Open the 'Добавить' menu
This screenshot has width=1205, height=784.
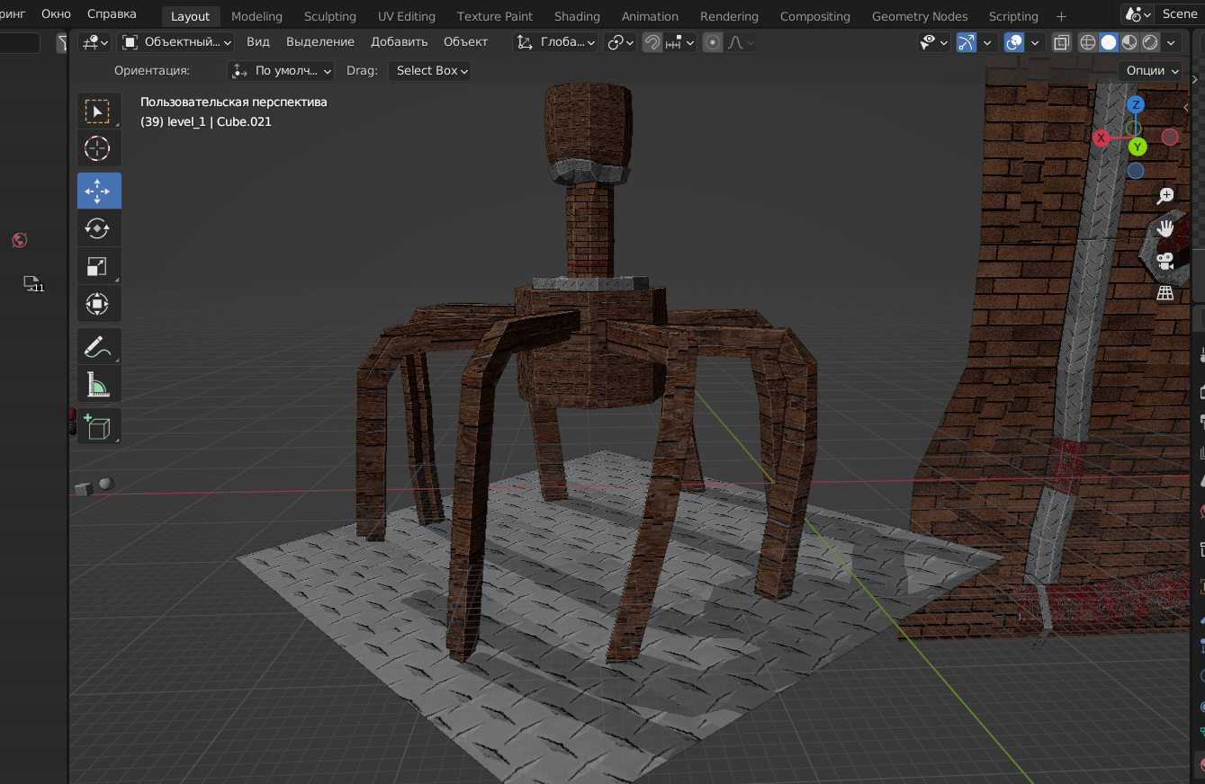pos(399,42)
